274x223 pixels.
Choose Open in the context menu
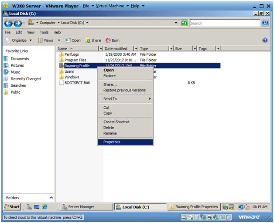point(126,70)
